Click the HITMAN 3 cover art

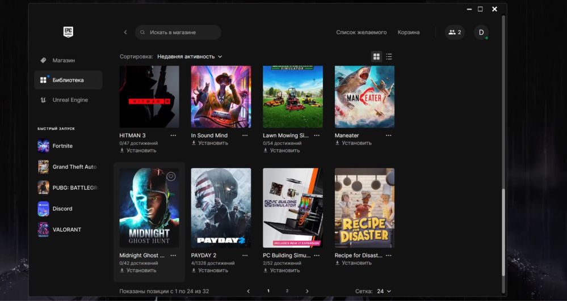[149, 97]
